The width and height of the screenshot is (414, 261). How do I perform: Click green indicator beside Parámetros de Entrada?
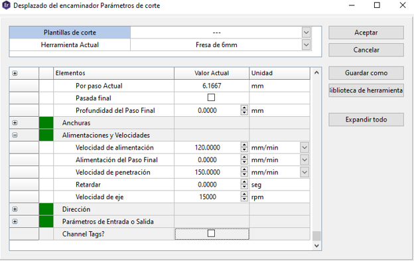46,222
